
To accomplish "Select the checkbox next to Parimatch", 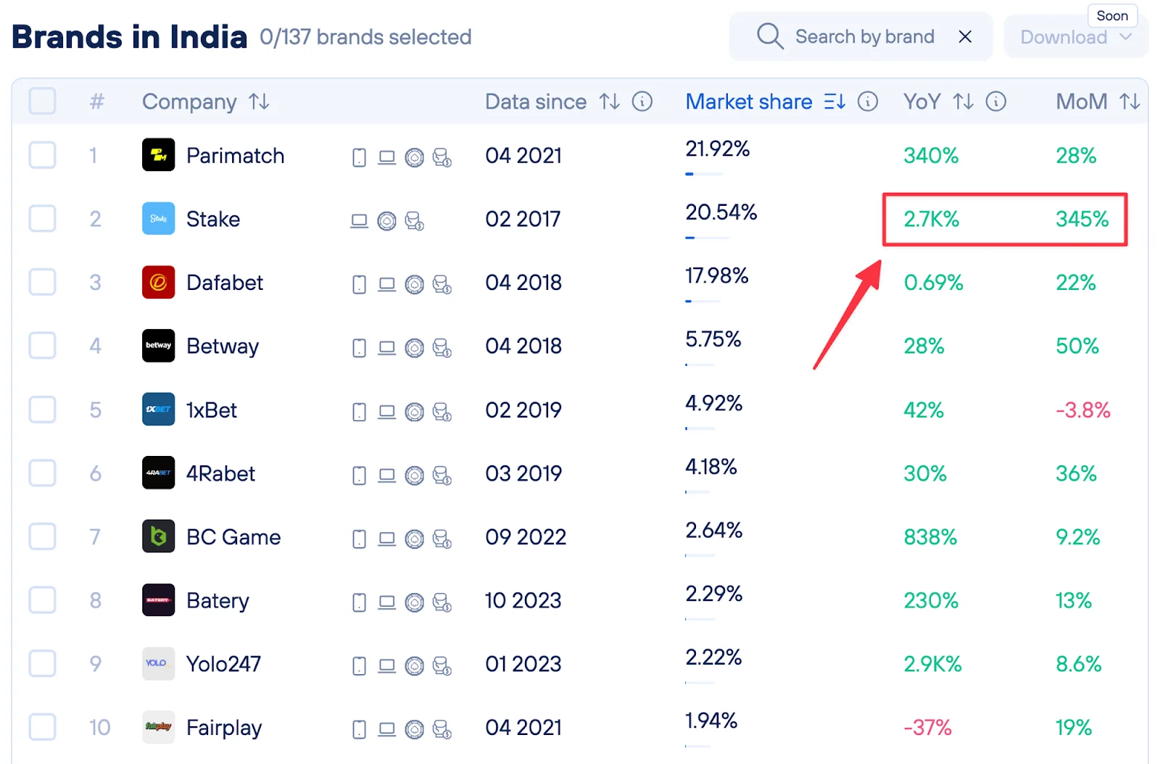I will pos(42,154).
